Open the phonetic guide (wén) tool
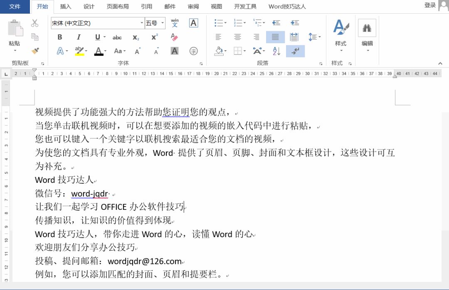The width and height of the screenshot is (449, 290). click(175, 23)
